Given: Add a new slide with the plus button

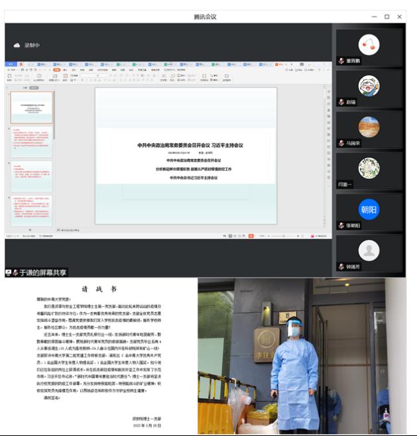Looking at the screenshot, I should (30, 229).
